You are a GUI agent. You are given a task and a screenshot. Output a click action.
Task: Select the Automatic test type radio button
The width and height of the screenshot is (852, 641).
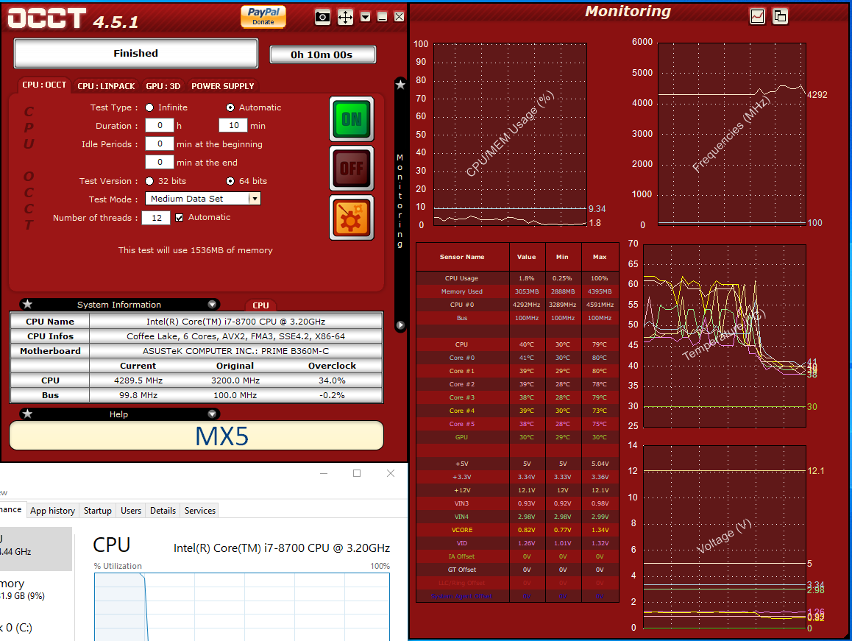pos(230,107)
